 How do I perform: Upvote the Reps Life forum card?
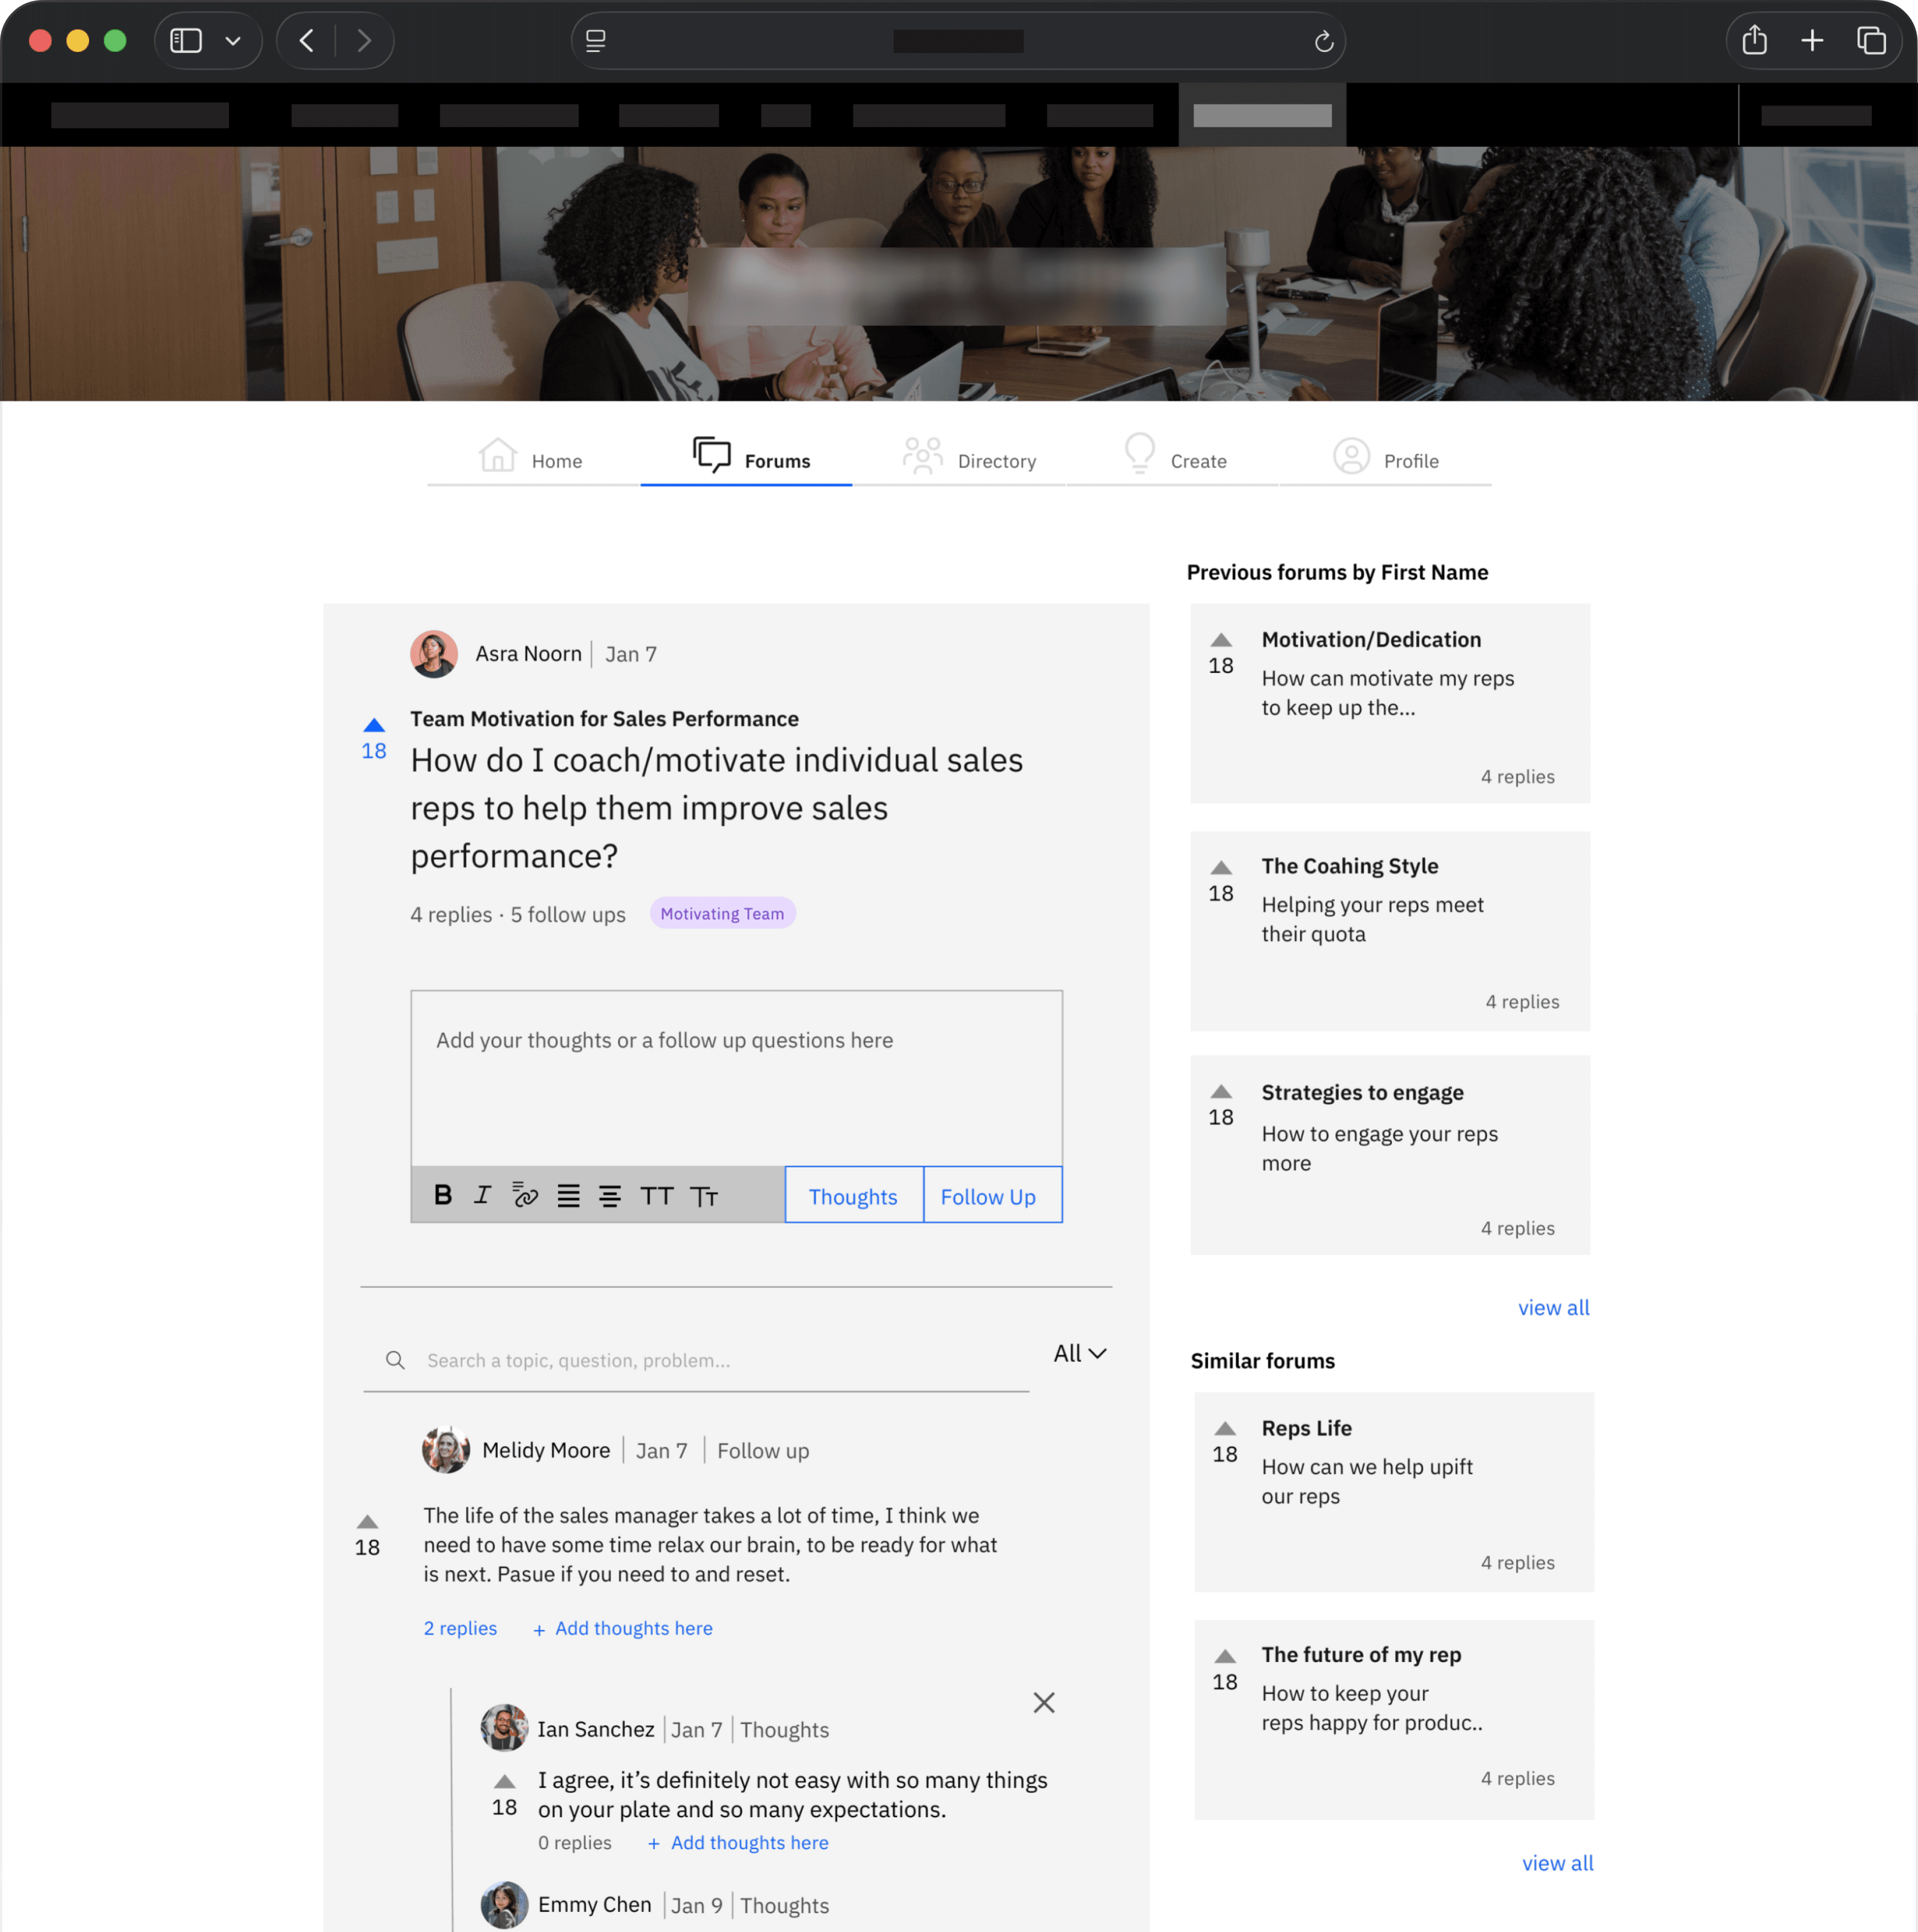pos(1224,1428)
